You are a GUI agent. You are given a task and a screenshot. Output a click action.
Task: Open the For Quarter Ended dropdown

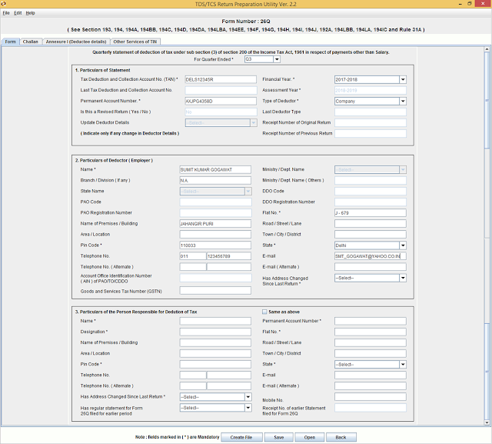coord(277,59)
